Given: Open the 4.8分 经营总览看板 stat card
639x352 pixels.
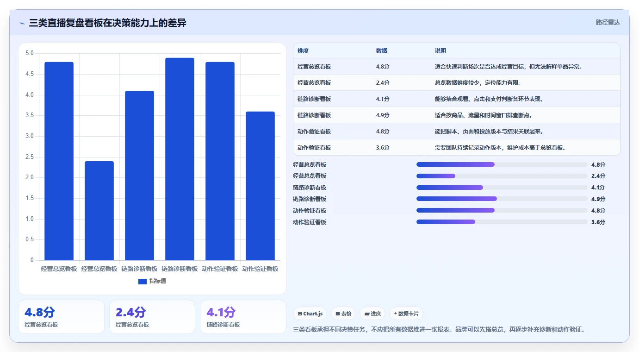Looking at the screenshot, I should (x=61, y=317).
